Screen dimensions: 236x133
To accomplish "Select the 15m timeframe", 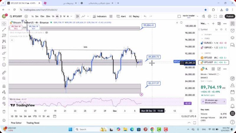I will point(42,16).
